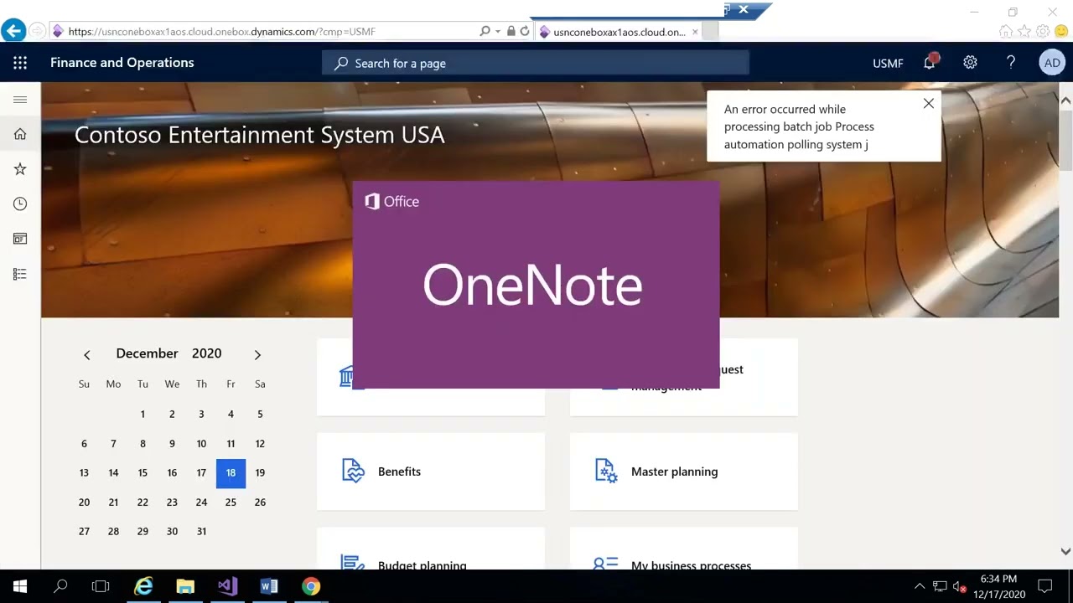Open notifications bell icon
This screenshot has width=1073, height=603.
(x=930, y=63)
